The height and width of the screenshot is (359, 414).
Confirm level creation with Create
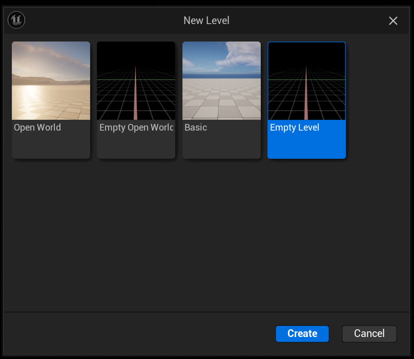pos(302,333)
